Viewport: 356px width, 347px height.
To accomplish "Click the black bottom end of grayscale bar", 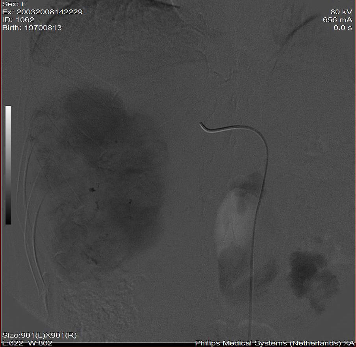I will (x=8, y=221).
